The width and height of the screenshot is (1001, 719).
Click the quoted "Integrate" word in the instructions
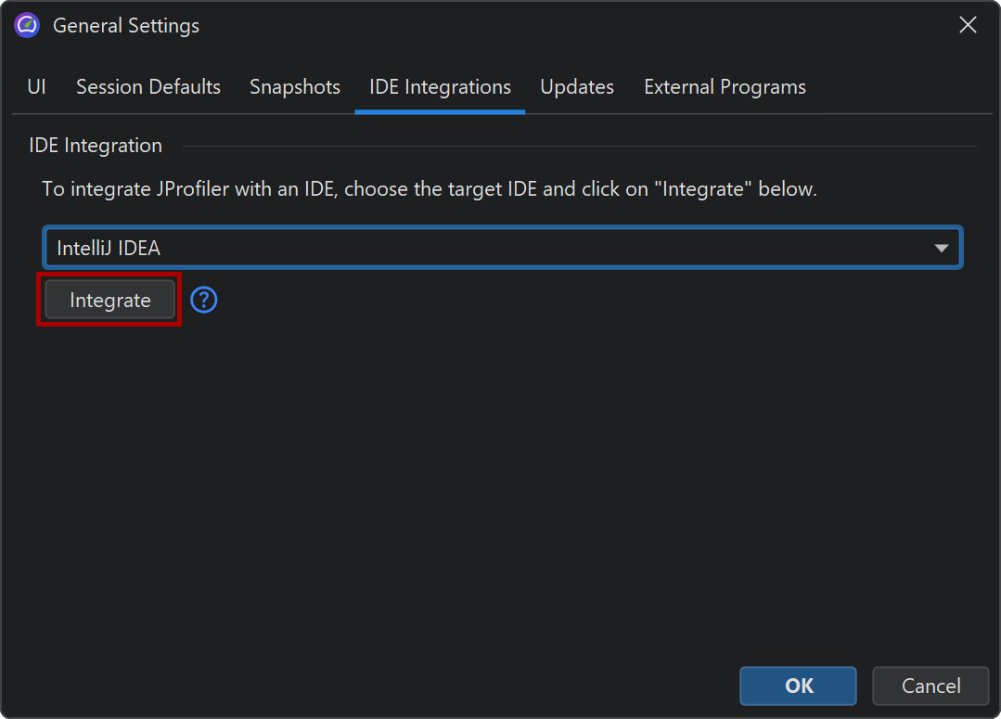(x=703, y=189)
